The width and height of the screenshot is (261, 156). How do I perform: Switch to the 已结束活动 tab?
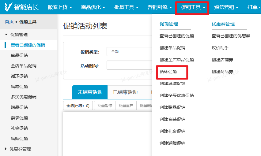125,92
